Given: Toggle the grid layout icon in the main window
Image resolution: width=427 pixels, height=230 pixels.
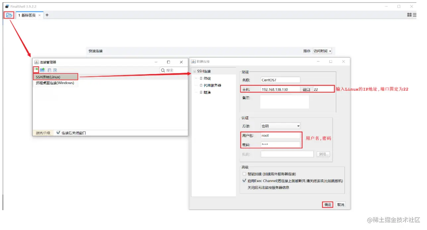Looking at the screenshot, I should click(x=409, y=15).
